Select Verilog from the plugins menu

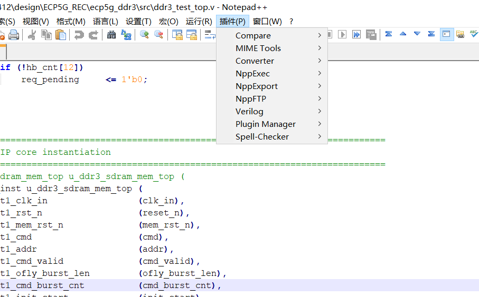click(249, 112)
